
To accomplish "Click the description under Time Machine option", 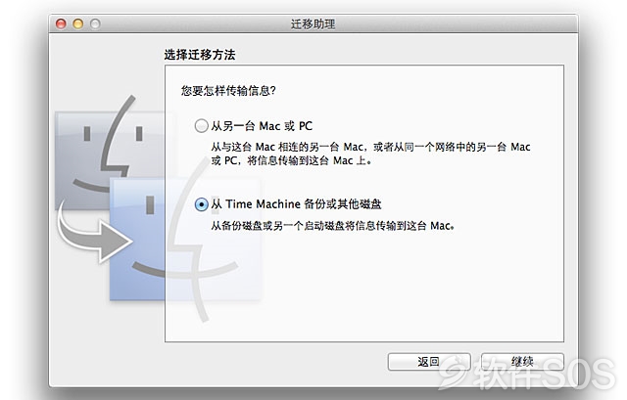I will point(333,226).
